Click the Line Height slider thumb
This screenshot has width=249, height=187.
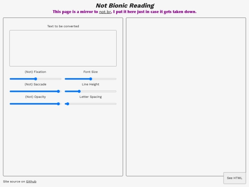pyautogui.click(x=79, y=91)
